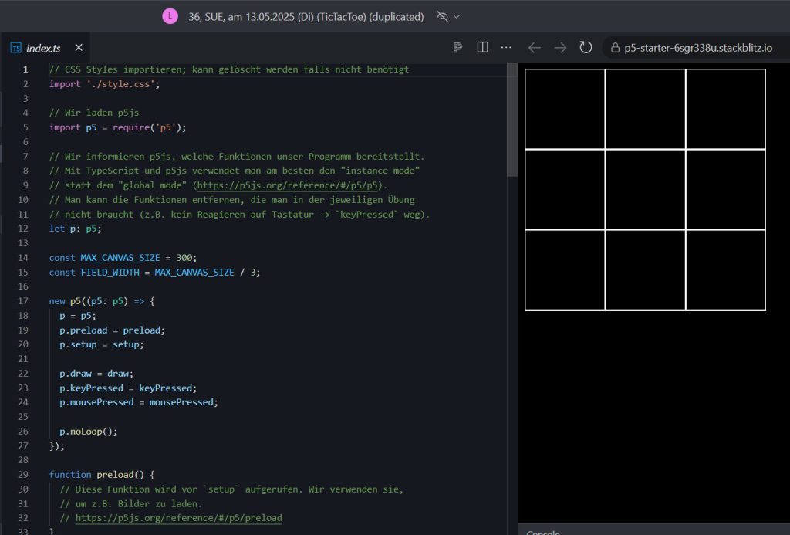Reload the preview with refresh icon

pyautogui.click(x=586, y=48)
